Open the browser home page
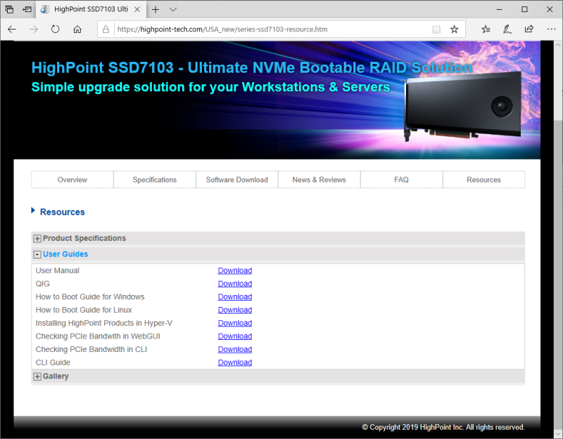This screenshot has width=563, height=439. 77,30
